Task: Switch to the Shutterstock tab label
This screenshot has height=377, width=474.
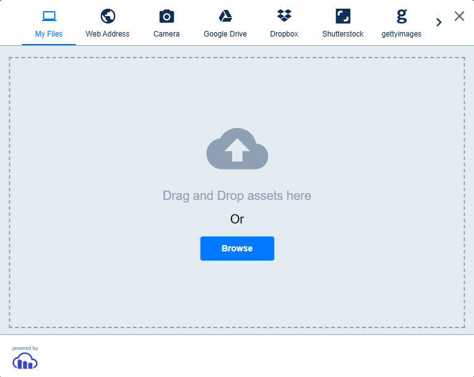Action: (343, 34)
